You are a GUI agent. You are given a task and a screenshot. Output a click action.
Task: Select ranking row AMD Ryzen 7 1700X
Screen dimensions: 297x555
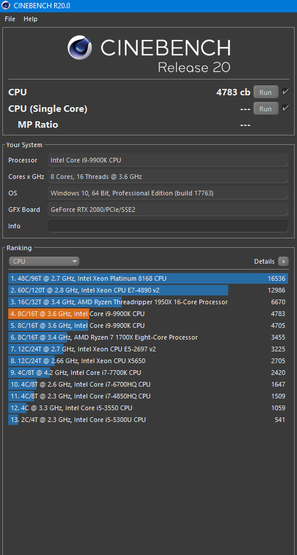pos(148,337)
